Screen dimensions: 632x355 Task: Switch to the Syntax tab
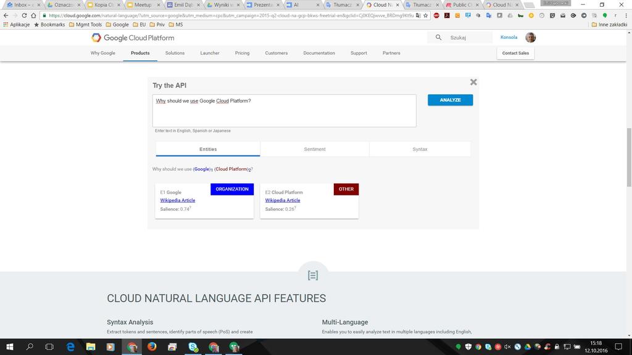[x=420, y=149]
